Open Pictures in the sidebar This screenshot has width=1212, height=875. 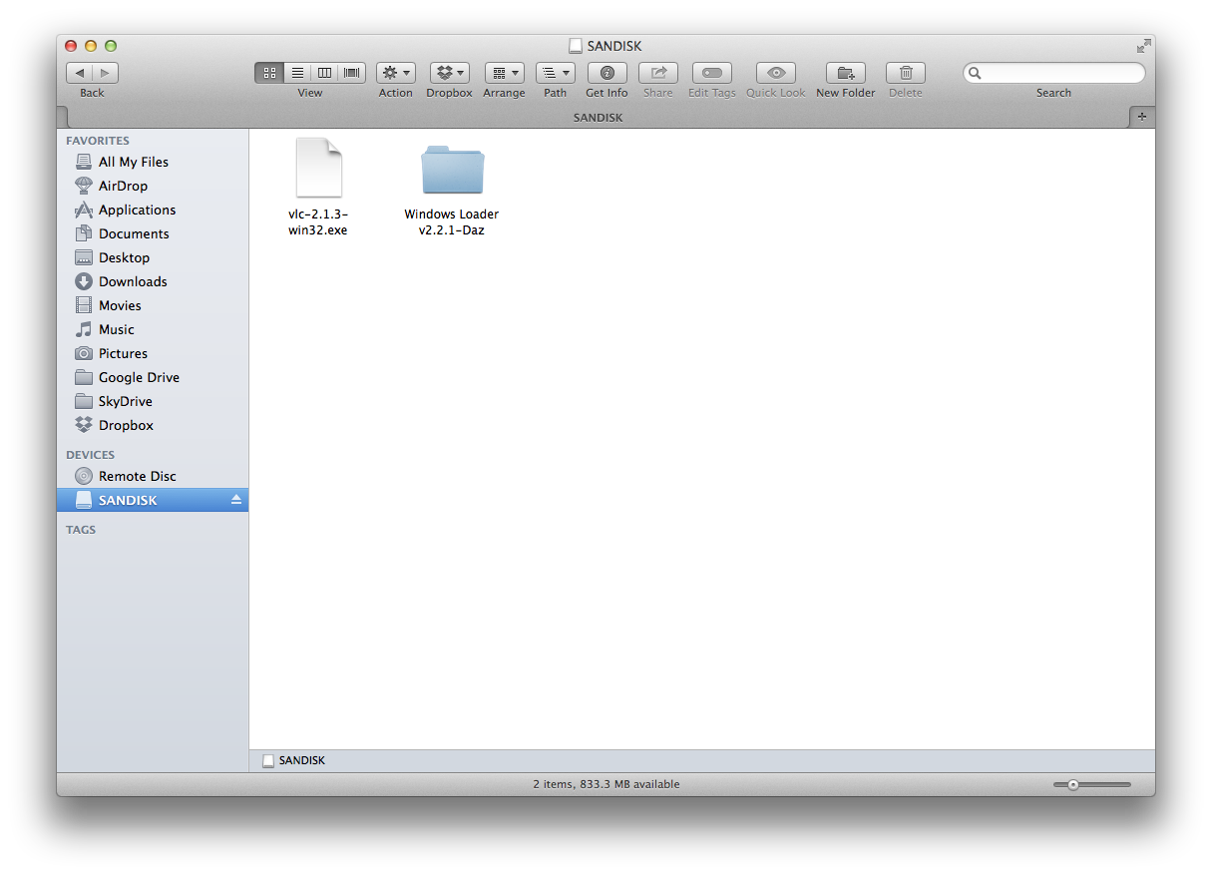tap(153, 353)
